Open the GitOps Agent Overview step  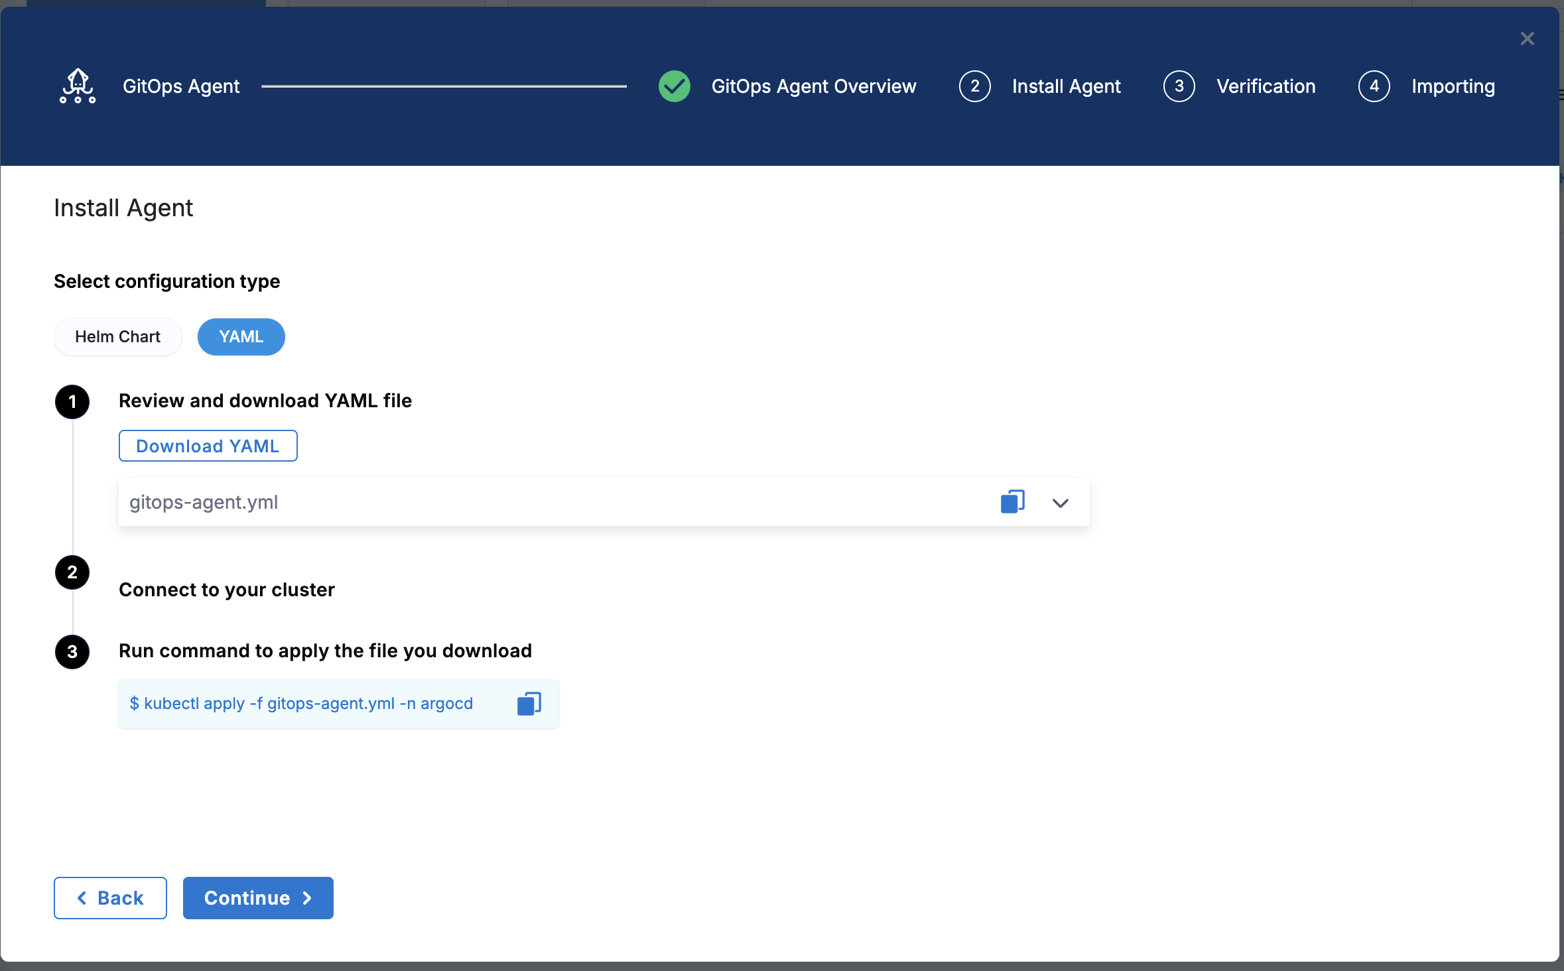813,86
